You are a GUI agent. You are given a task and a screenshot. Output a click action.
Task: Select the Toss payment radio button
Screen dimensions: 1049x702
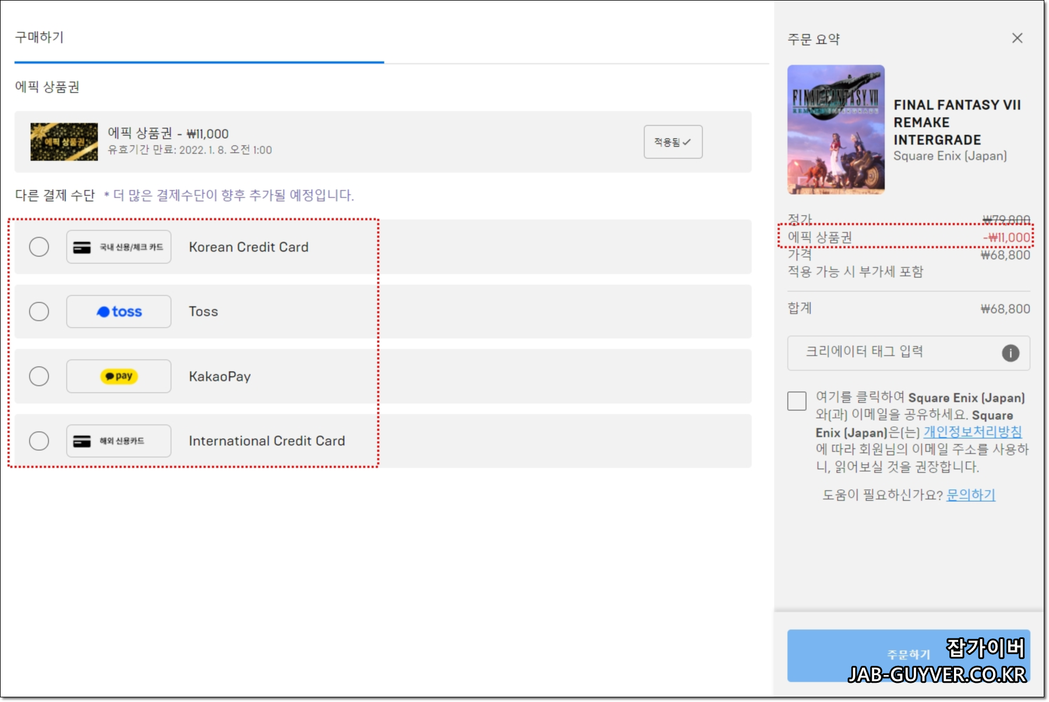[39, 312]
